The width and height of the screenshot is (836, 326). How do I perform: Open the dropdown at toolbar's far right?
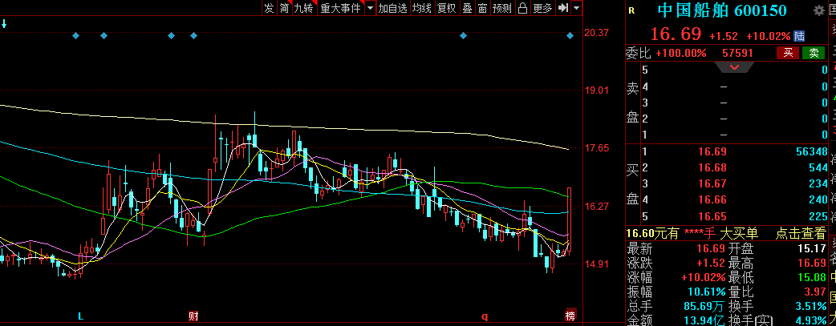coord(578,8)
